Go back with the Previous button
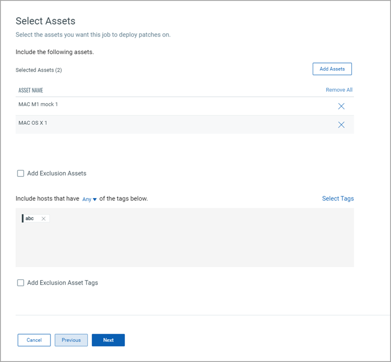This screenshot has height=362, width=391. pos(71,340)
